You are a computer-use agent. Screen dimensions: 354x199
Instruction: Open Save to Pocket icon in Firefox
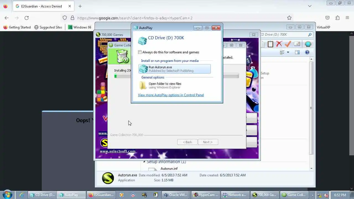[x=327, y=18]
